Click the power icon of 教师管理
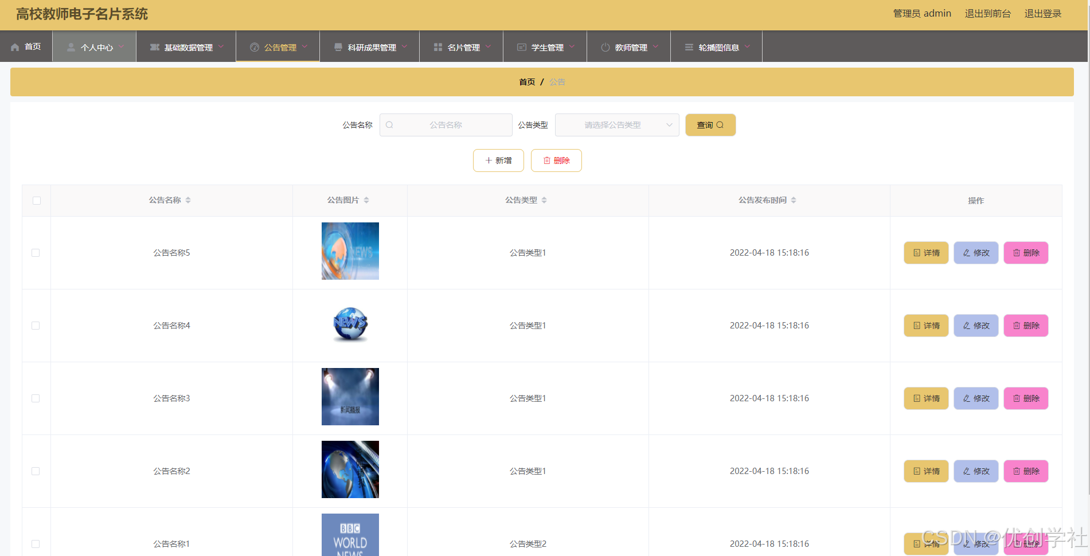 pyautogui.click(x=605, y=47)
